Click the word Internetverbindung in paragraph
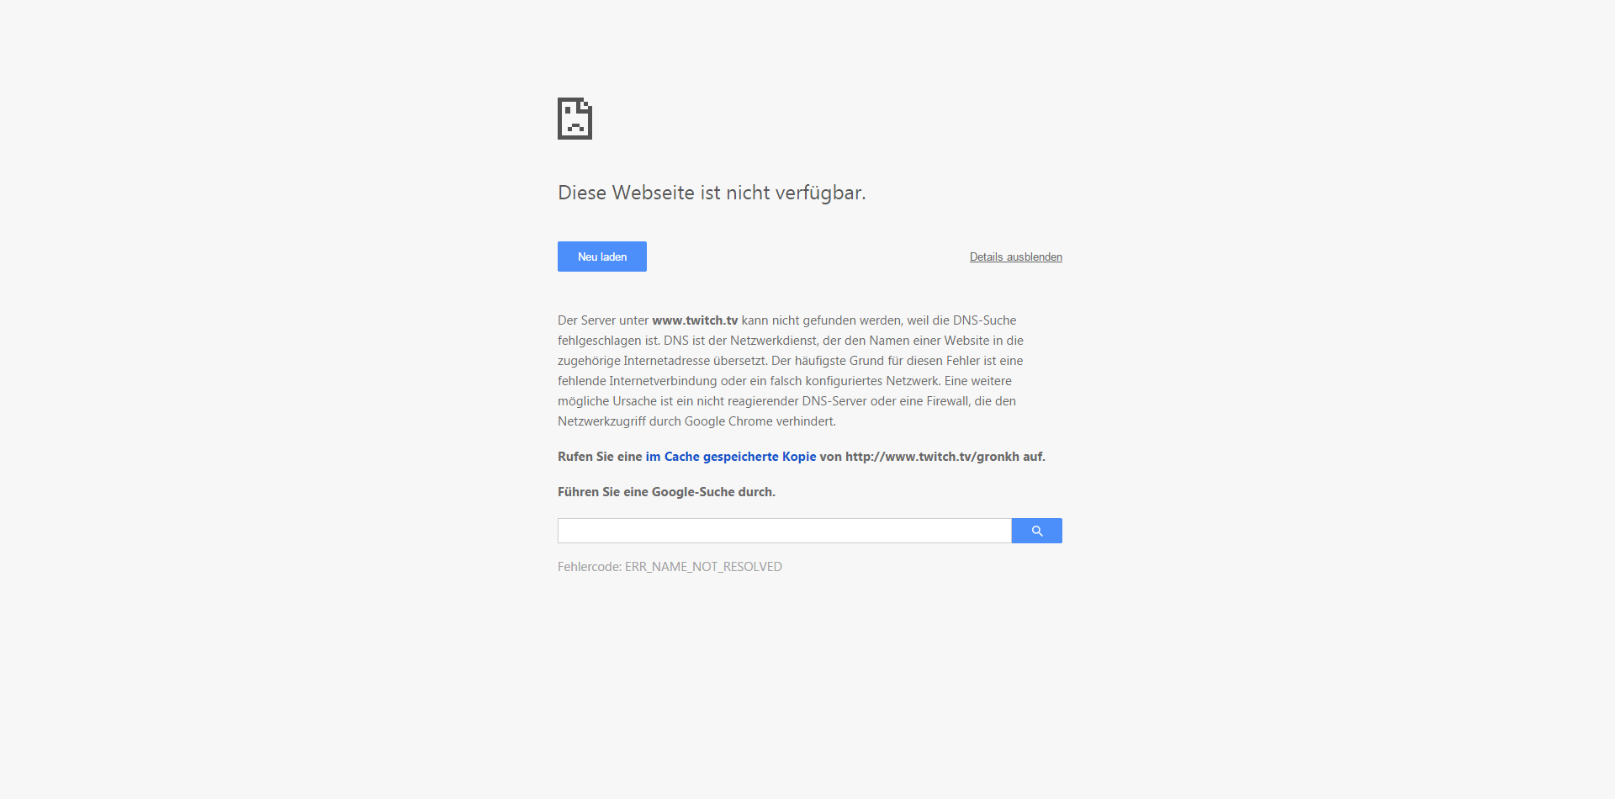Screen dimensions: 1615x799 [x=663, y=381]
